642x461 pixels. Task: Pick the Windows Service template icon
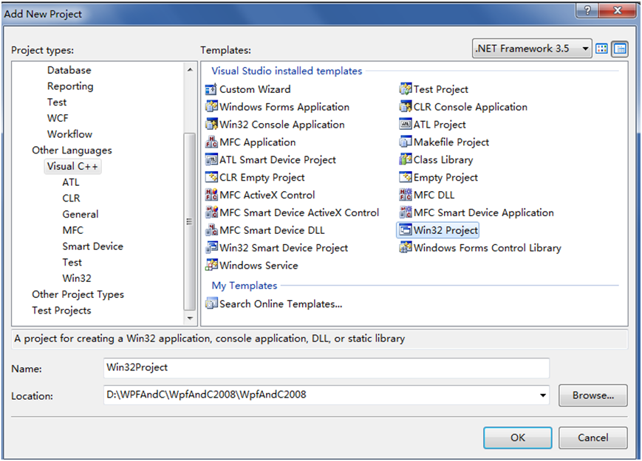point(211,265)
